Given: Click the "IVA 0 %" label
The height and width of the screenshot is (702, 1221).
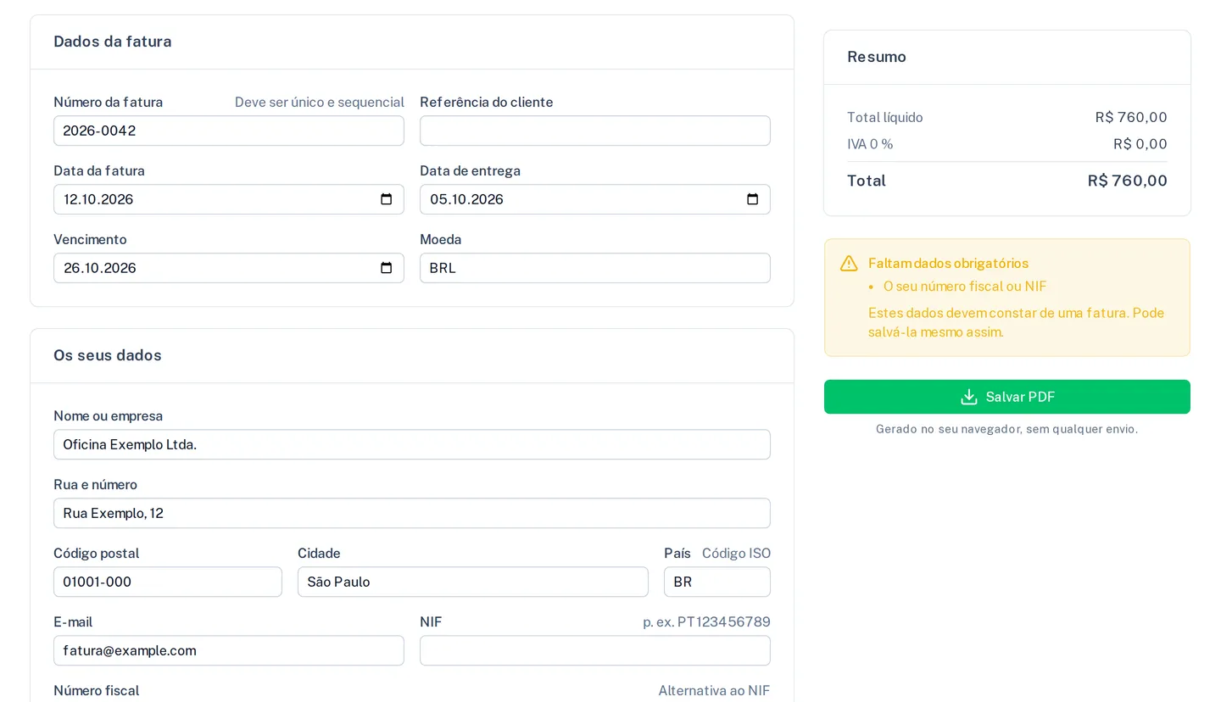Looking at the screenshot, I should [x=870, y=144].
